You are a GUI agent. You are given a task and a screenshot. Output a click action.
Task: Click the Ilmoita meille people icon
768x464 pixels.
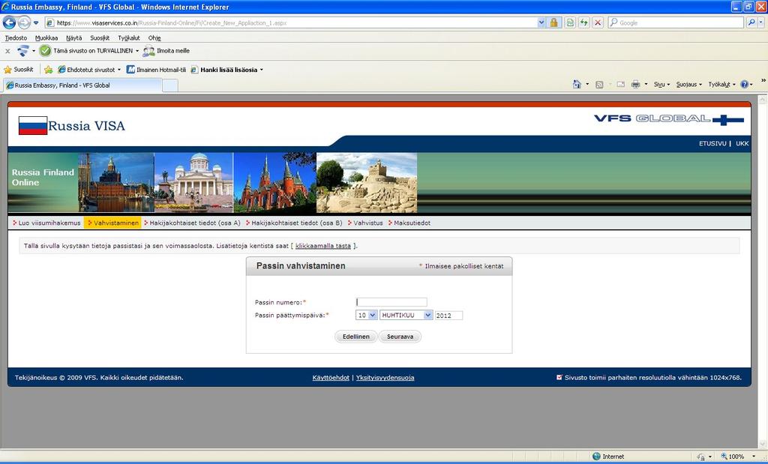148,51
